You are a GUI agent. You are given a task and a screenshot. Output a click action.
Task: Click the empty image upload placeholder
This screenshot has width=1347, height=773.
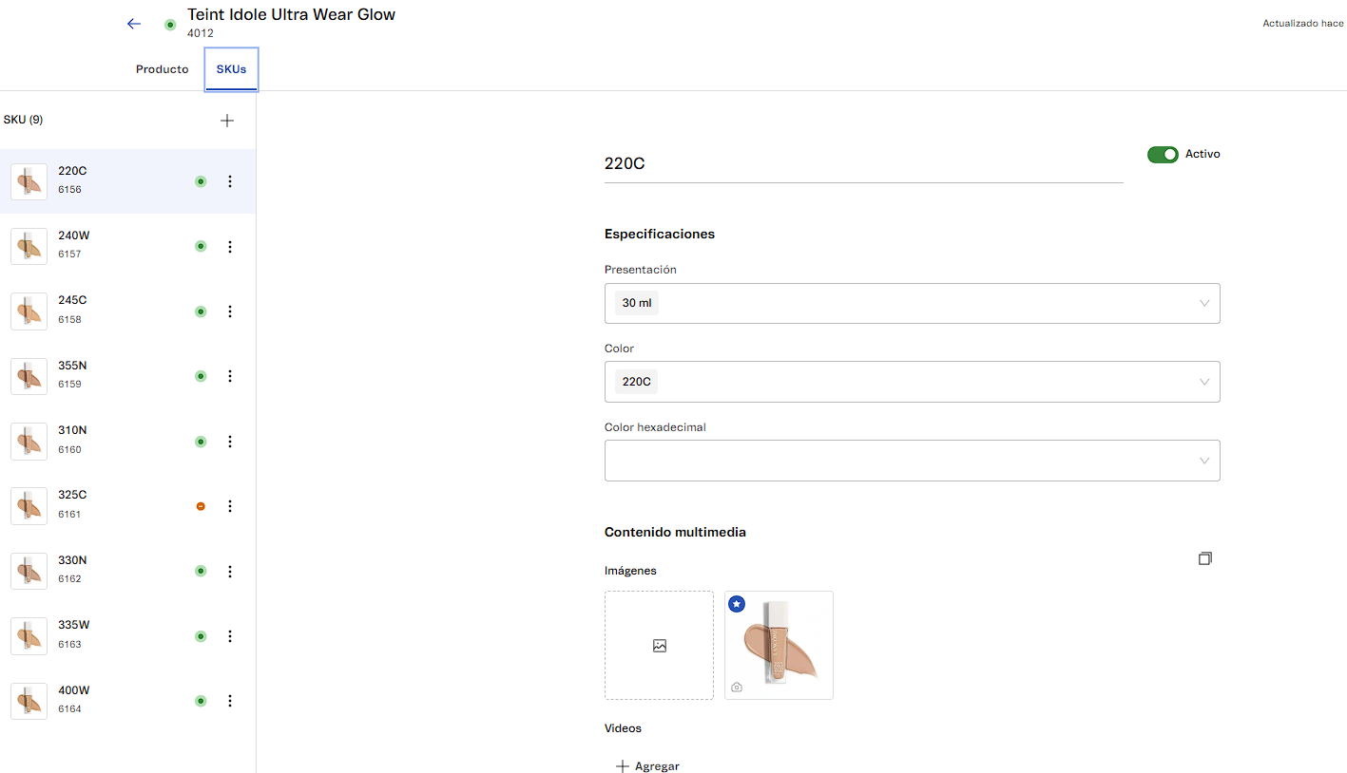click(x=659, y=646)
